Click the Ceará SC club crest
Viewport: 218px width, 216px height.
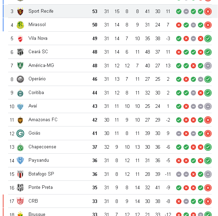tap(20, 52)
